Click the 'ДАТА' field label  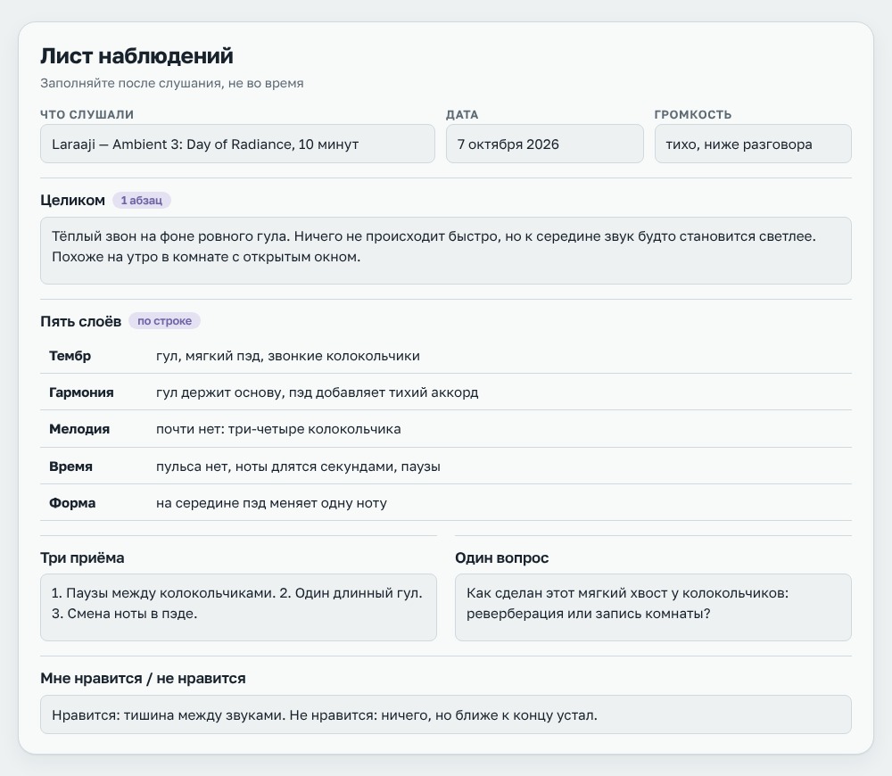click(x=462, y=114)
